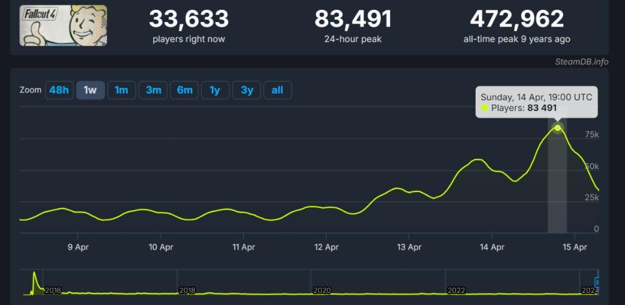This screenshot has width=625, height=305.
Task: Show all-time data with 'all' button
Action: (x=277, y=90)
